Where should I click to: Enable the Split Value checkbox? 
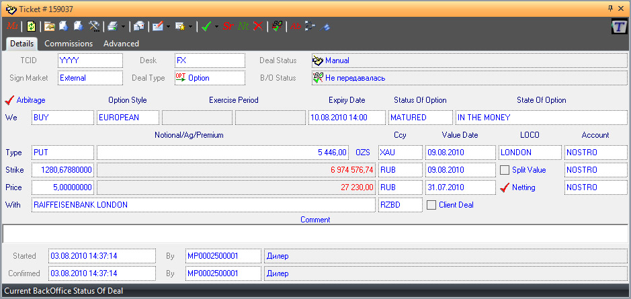pos(505,170)
